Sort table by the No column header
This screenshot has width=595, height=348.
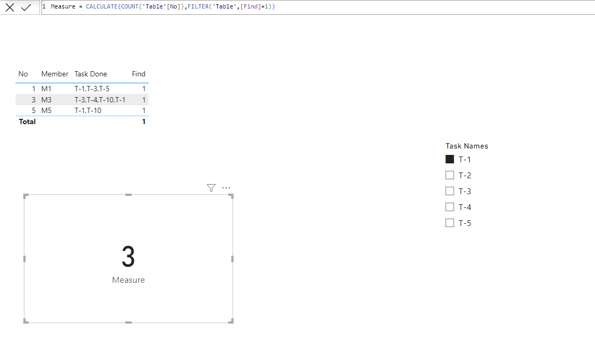click(x=23, y=74)
